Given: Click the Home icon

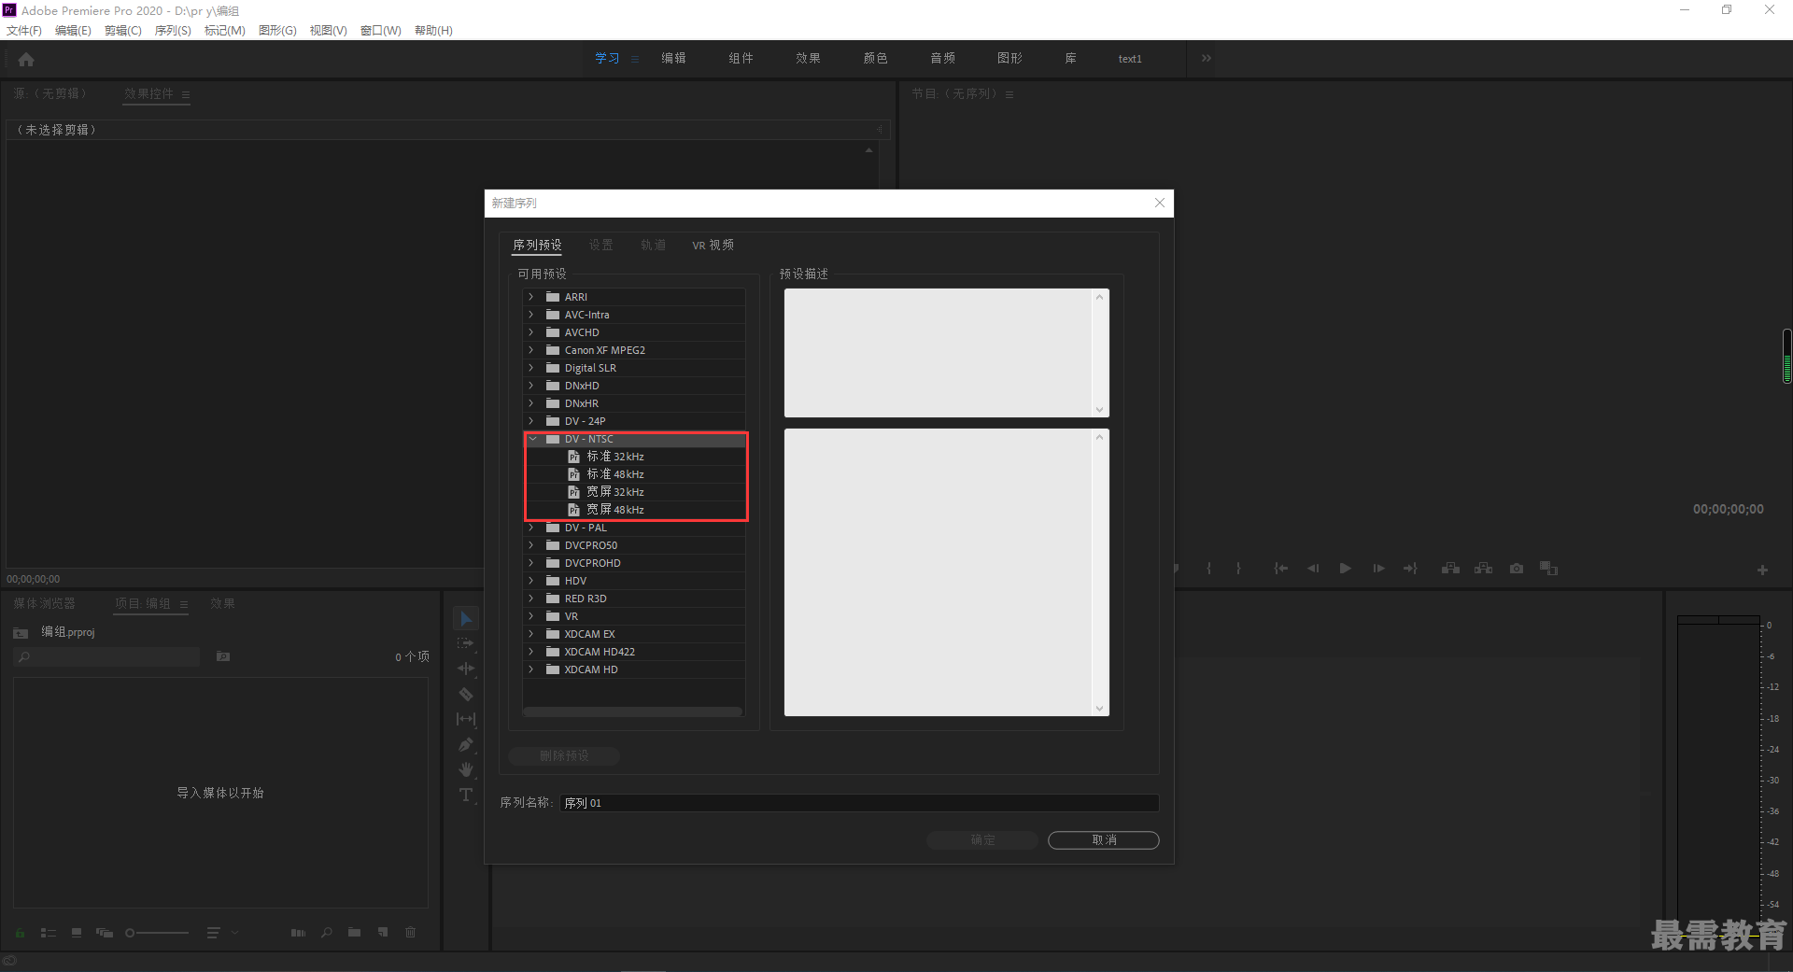Looking at the screenshot, I should tap(26, 59).
